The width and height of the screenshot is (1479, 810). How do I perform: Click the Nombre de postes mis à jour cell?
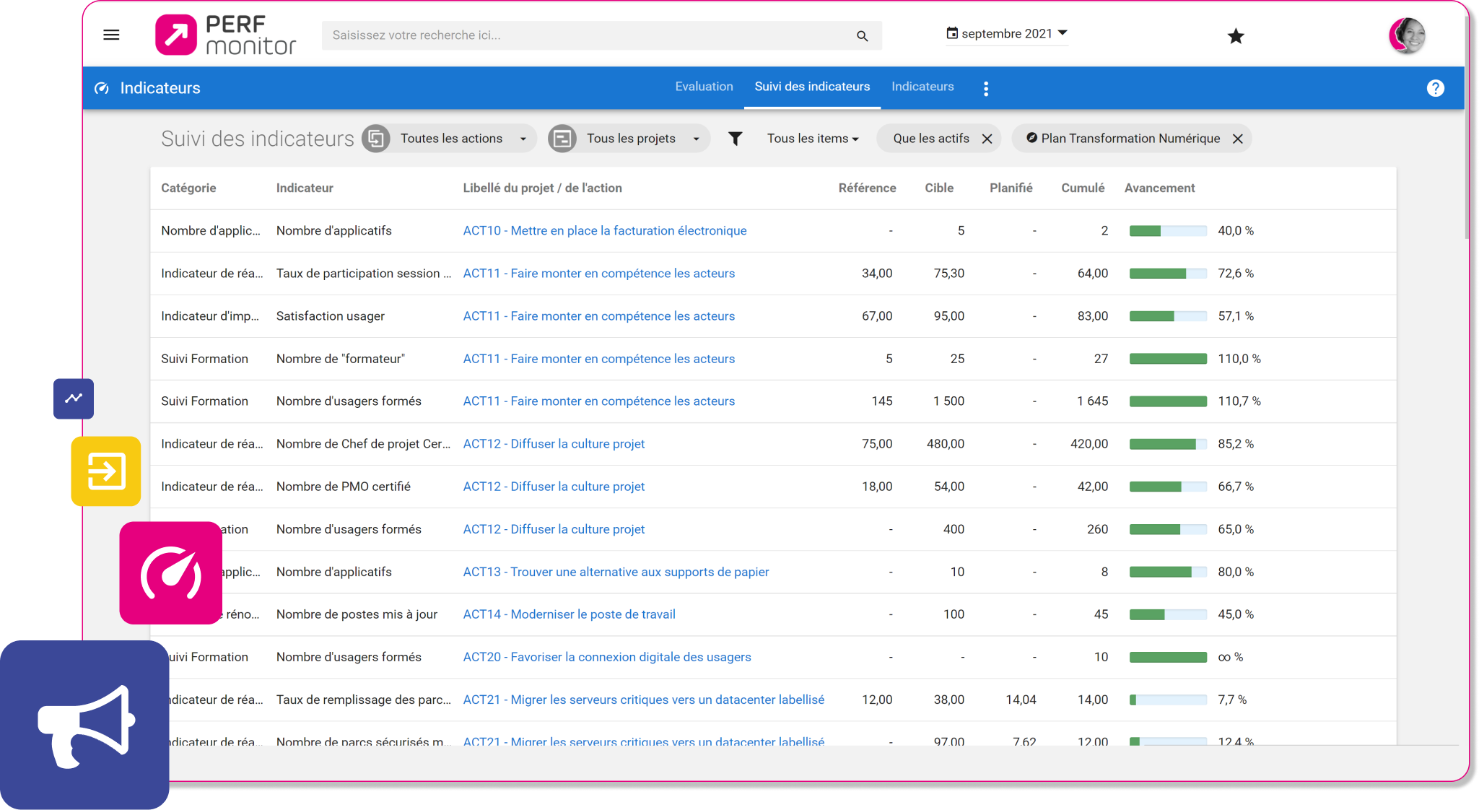click(x=357, y=614)
